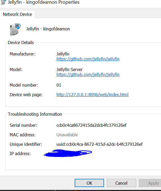Click the Device Details group heading

coord(21,43)
